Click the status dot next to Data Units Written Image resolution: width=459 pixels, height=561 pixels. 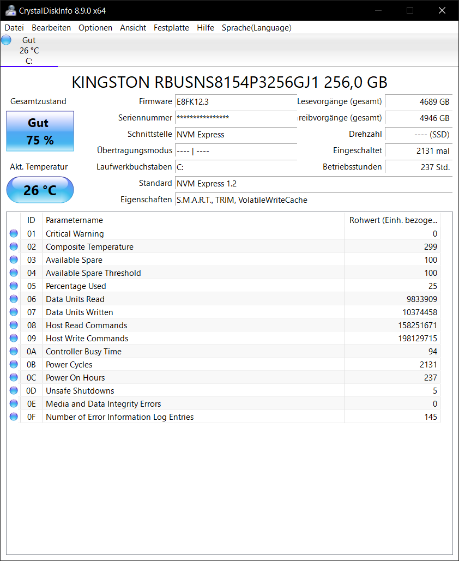(x=13, y=312)
